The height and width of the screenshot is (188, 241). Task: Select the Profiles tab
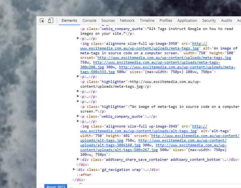coord(166,21)
